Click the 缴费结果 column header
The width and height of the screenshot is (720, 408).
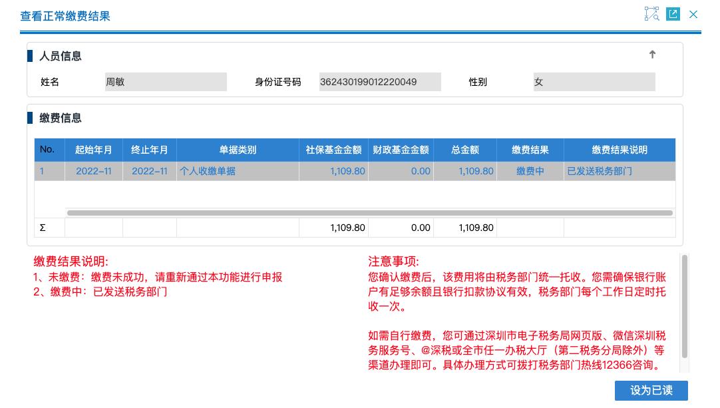point(530,150)
